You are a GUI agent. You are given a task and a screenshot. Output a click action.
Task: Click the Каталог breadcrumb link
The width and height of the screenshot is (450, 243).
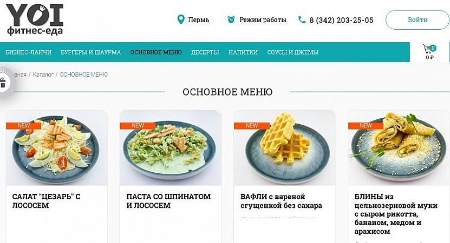tap(43, 75)
